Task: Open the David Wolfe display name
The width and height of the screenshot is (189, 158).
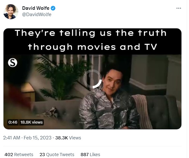Action: click(36, 8)
